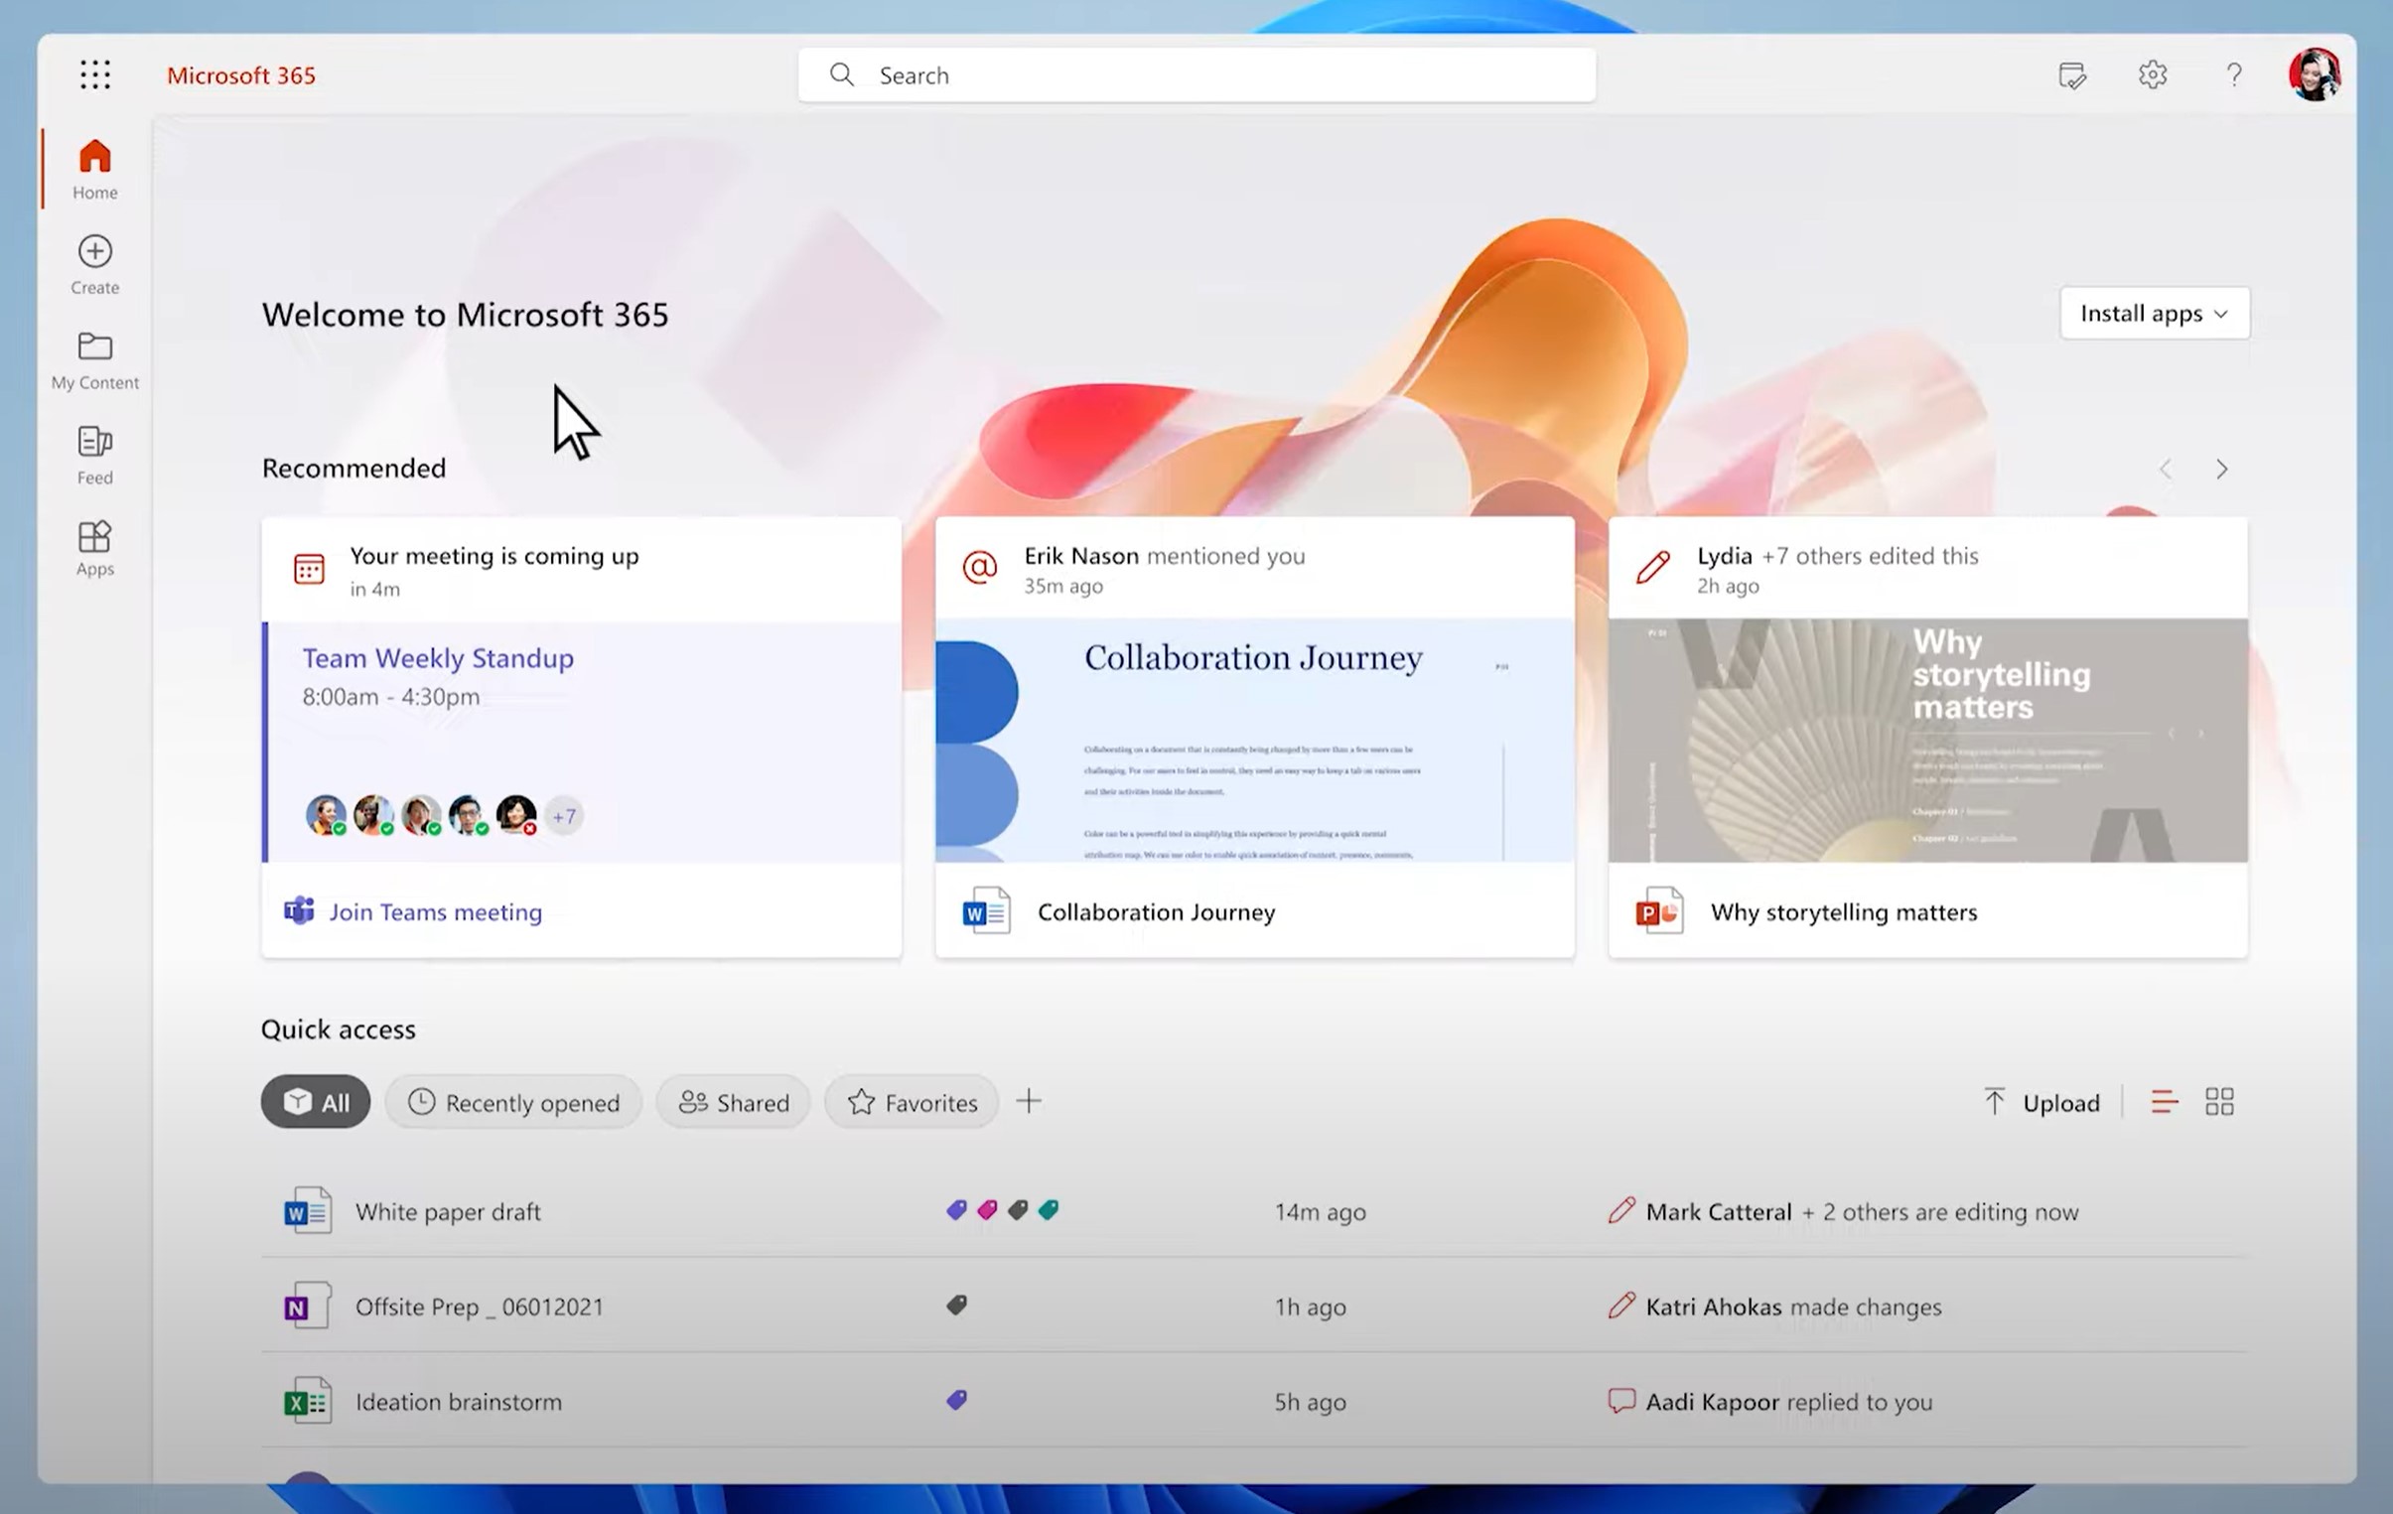Open the account profile picture
The width and height of the screenshot is (2393, 1514).
pyautogui.click(x=2315, y=74)
